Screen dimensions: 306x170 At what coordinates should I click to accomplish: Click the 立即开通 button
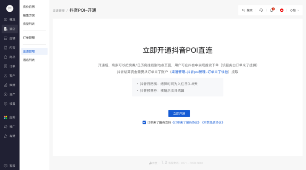click(179, 113)
